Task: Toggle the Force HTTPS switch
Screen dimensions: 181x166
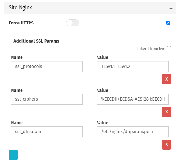Action: click(x=73, y=23)
